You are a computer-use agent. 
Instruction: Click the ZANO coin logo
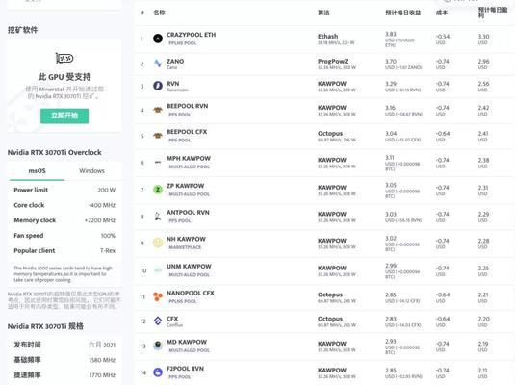158,64
